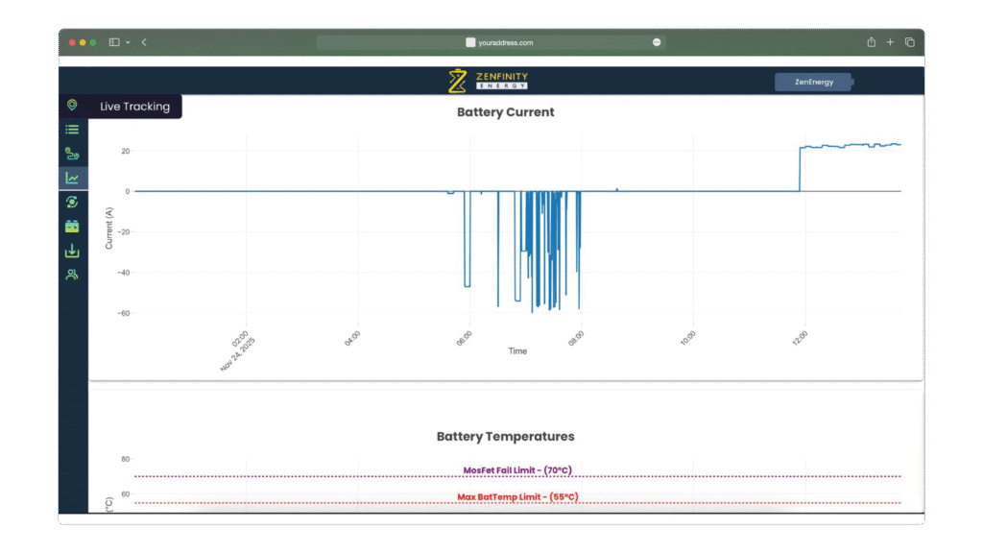This screenshot has height=553, width=983.
Task: Click the circular sync icon in the sidebar
Action: [72, 202]
